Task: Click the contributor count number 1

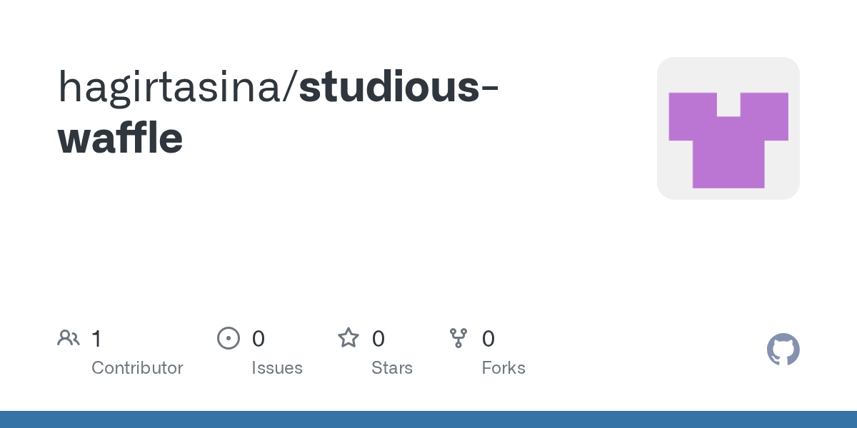Action: (96, 338)
